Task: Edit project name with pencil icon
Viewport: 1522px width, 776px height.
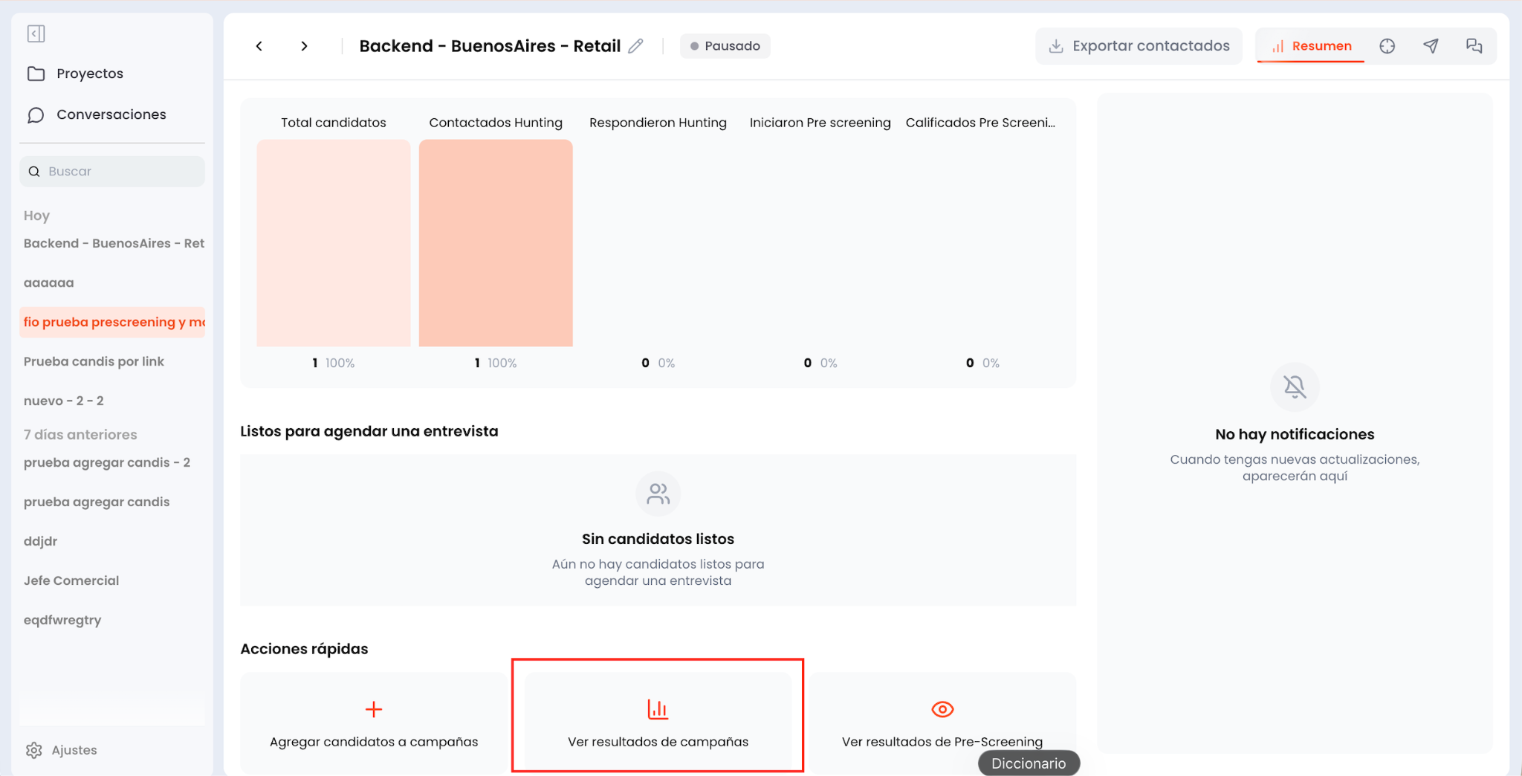Action: pos(635,46)
